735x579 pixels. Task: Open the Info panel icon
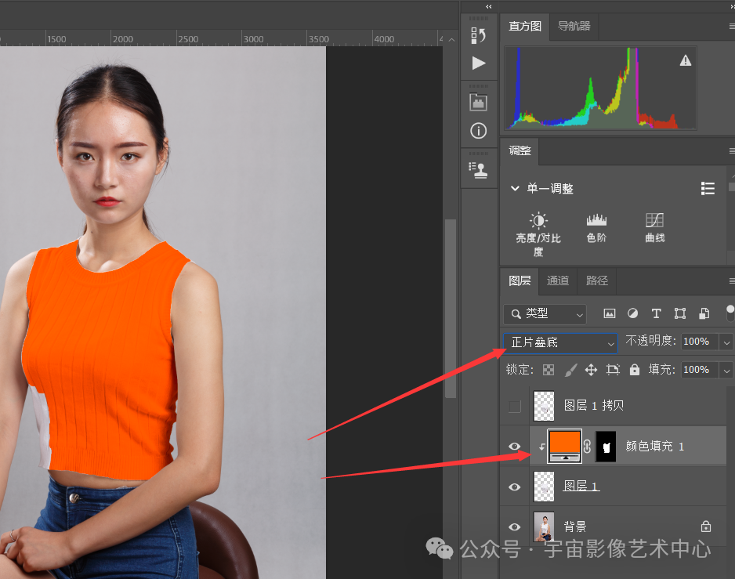point(478,131)
